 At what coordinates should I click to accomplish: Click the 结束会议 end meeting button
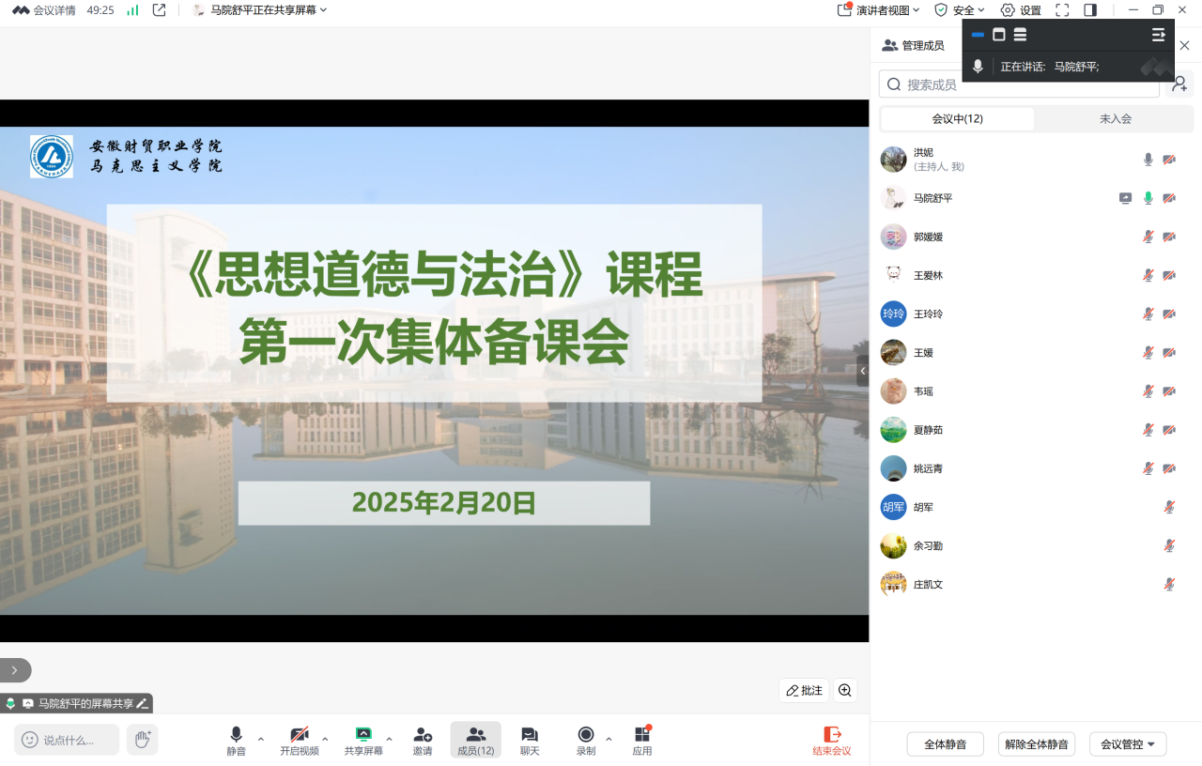coord(831,740)
